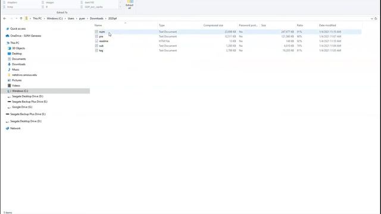381x214 pixels.
Task: Sort by the Size column header
Action: (x=263, y=25)
